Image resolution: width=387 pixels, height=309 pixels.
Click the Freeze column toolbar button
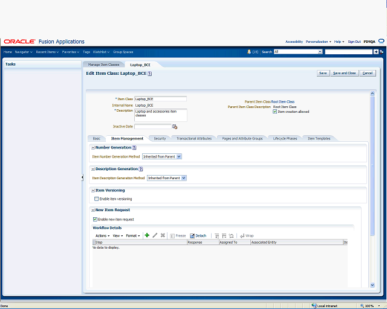click(x=178, y=236)
